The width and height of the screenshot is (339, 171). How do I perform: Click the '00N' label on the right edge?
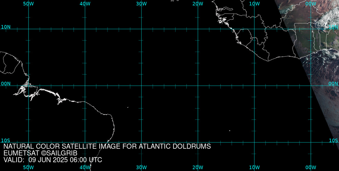[333, 84]
